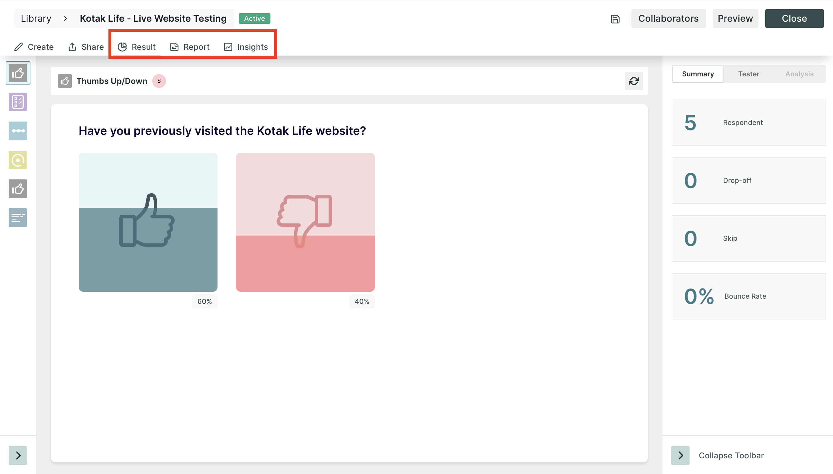
Task: Go back to Library breadcrumb
Action: [x=36, y=19]
